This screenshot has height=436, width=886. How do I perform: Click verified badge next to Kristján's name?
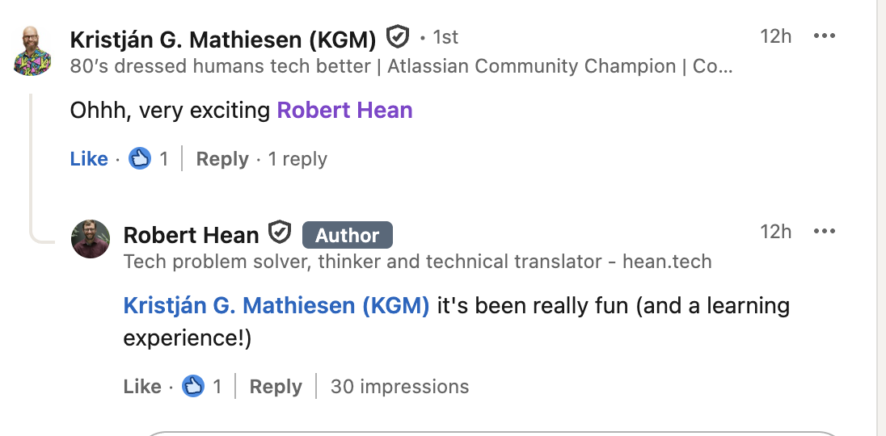[x=397, y=37]
